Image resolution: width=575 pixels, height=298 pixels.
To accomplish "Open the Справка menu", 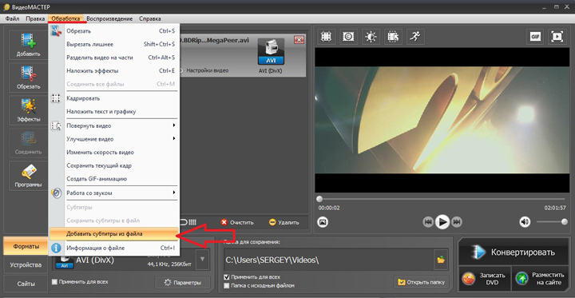I will click(x=149, y=18).
